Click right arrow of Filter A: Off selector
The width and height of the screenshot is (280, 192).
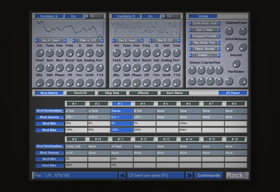pos(102,41)
